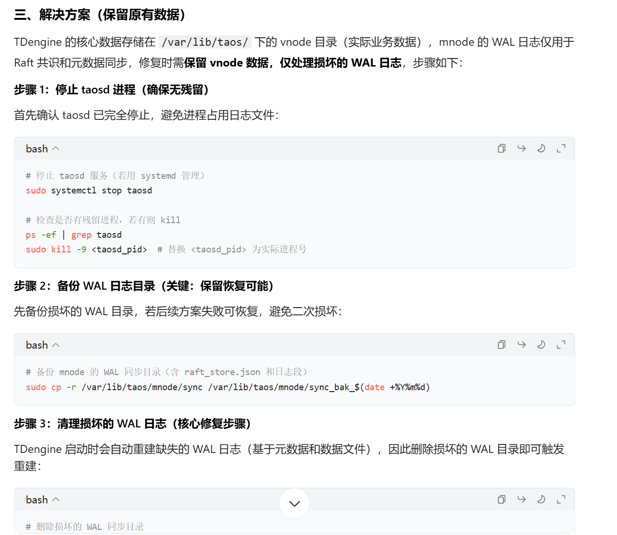This screenshot has width=617, height=535.
Task: Toggle dark theme on third bash block
Action: [541, 500]
